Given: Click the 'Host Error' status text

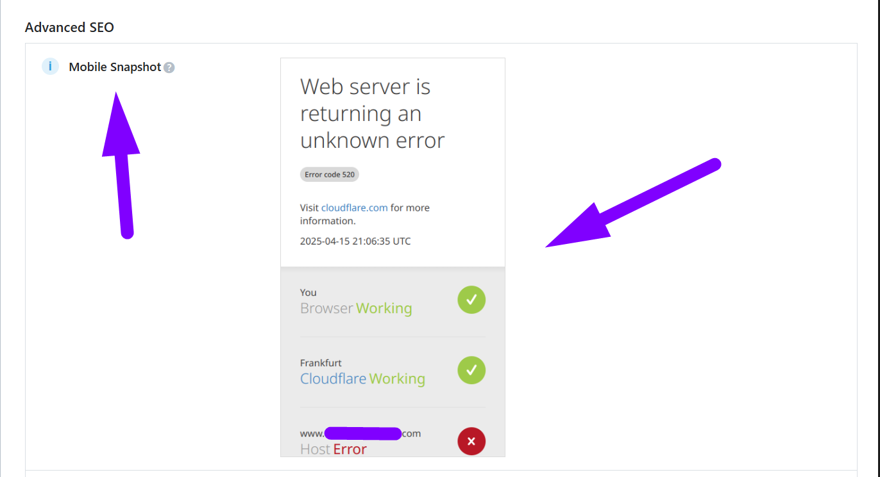Looking at the screenshot, I should click(x=334, y=449).
